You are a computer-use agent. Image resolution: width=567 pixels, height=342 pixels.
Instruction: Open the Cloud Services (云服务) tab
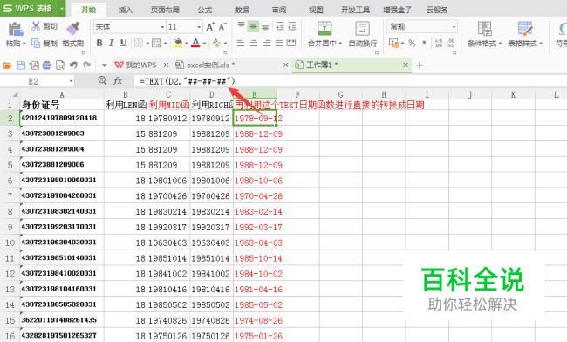pyautogui.click(x=437, y=10)
